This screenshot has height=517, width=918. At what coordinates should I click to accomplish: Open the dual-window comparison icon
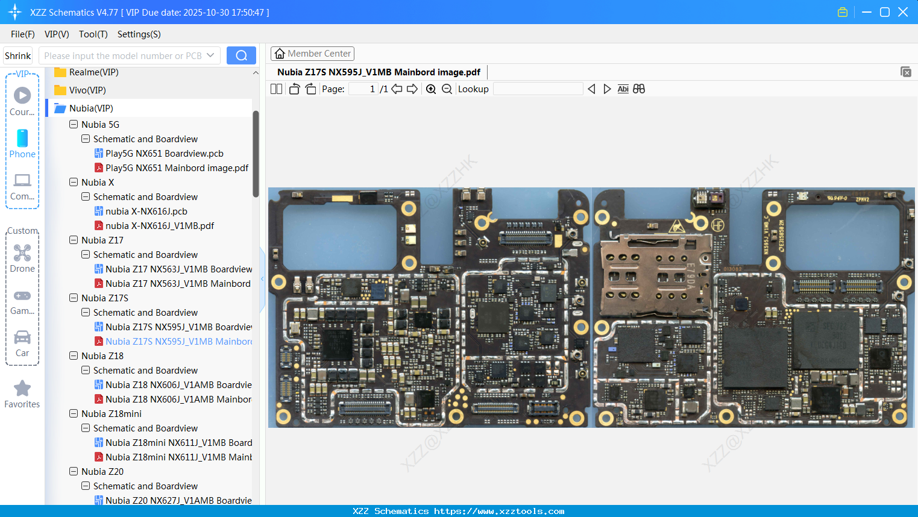pyautogui.click(x=639, y=89)
